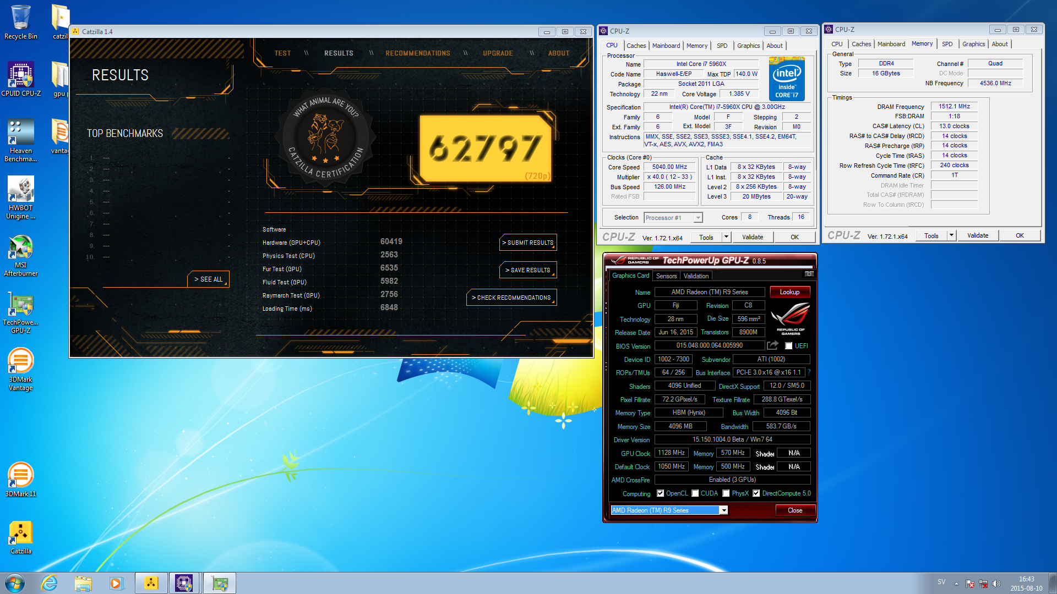
Task: Open the Recycle Bin desktop icon
Action: pyautogui.click(x=21, y=22)
